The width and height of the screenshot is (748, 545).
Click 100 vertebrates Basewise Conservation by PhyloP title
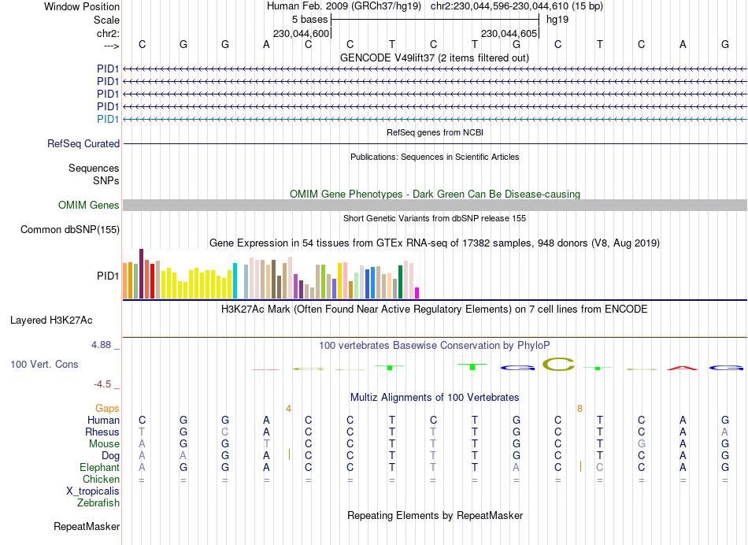(x=435, y=345)
